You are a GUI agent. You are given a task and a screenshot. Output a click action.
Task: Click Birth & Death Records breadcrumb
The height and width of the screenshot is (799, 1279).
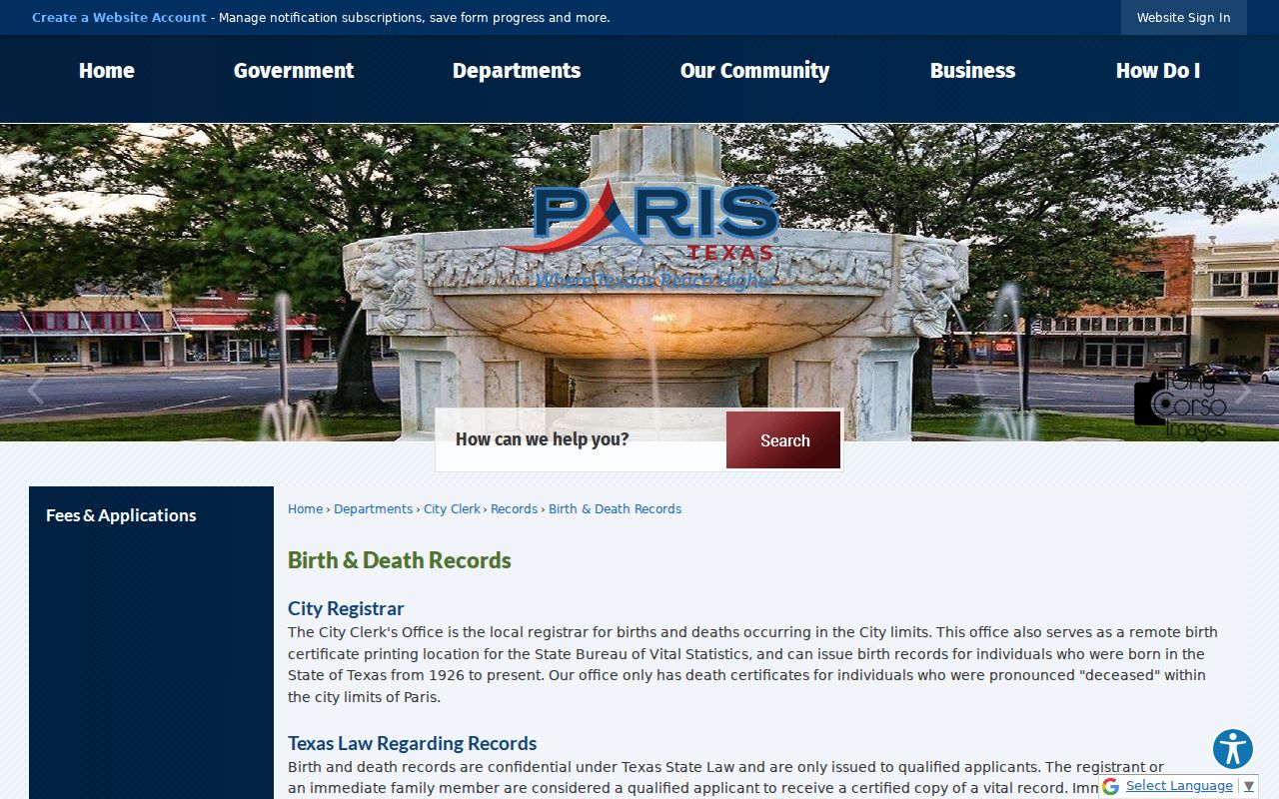point(615,509)
